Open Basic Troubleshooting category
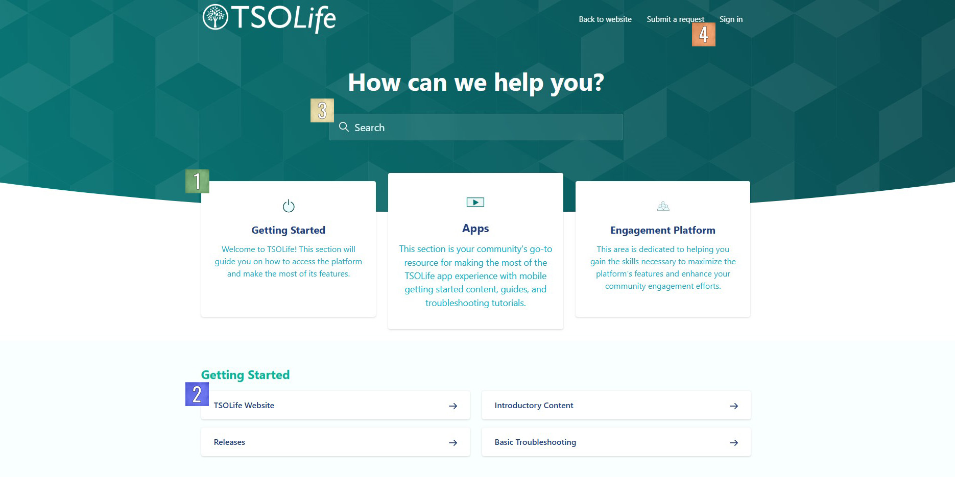955x477 pixels. coord(616,442)
